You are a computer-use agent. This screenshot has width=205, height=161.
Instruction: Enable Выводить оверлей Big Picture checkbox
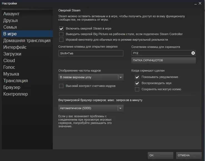(61, 34)
